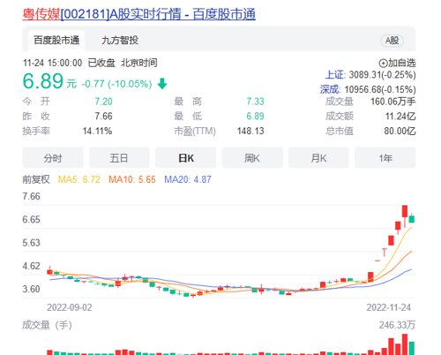Click the 前复权 adjustment label
Viewport: 441px width, 355px height.
click(x=36, y=179)
